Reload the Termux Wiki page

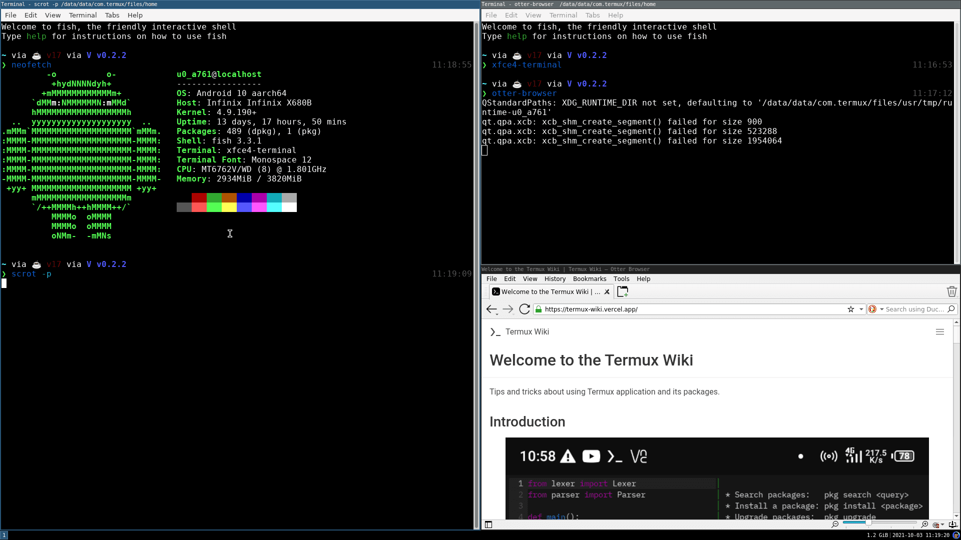524,309
